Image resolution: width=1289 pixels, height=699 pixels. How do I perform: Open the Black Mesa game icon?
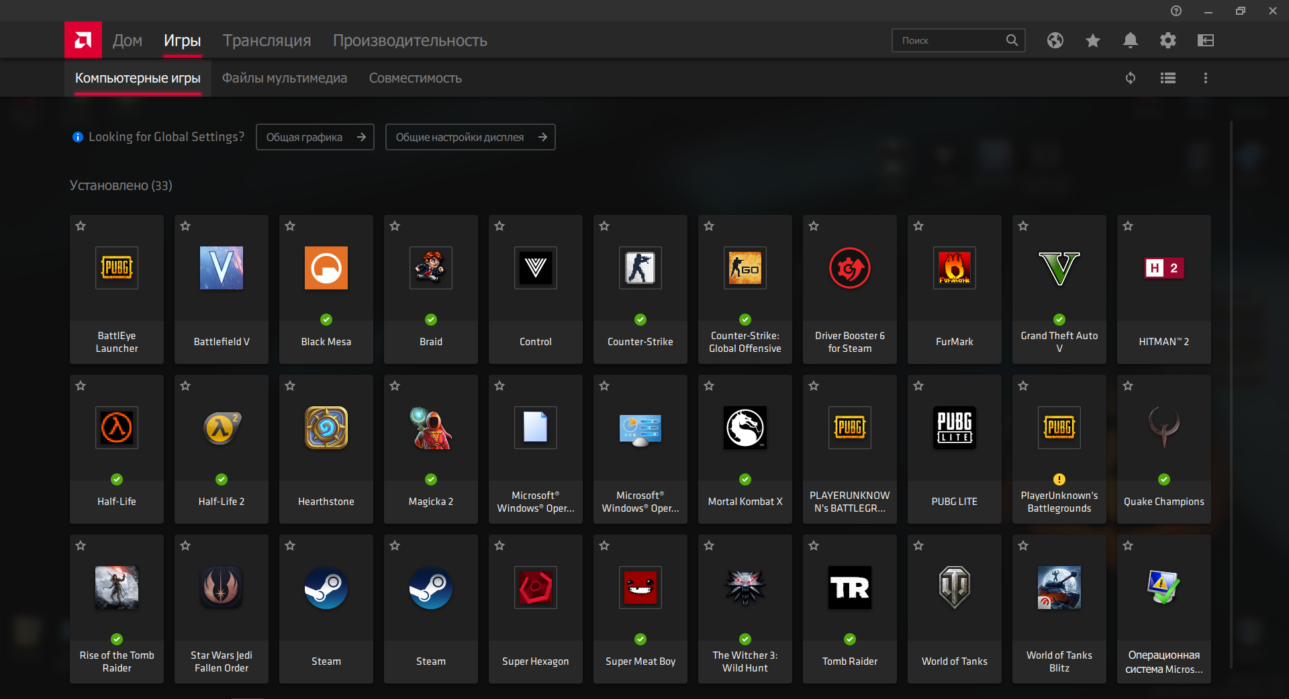click(x=326, y=268)
